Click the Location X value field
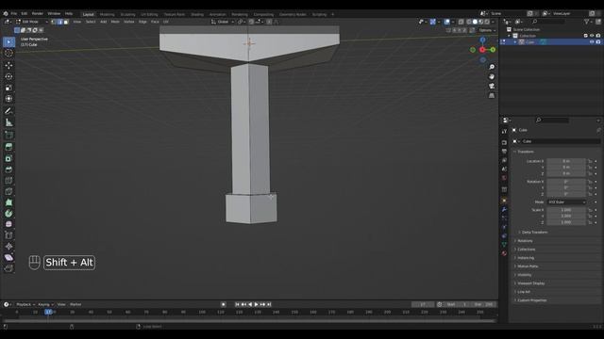The image size is (604, 339). (566, 161)
